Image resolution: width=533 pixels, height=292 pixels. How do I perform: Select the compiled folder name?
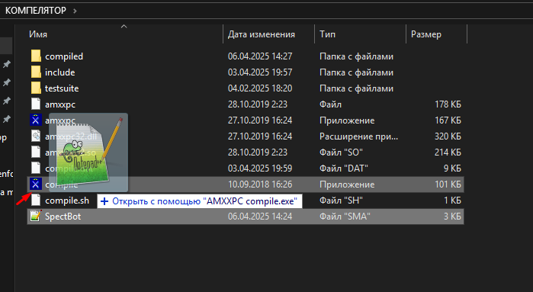pos(64,56)
